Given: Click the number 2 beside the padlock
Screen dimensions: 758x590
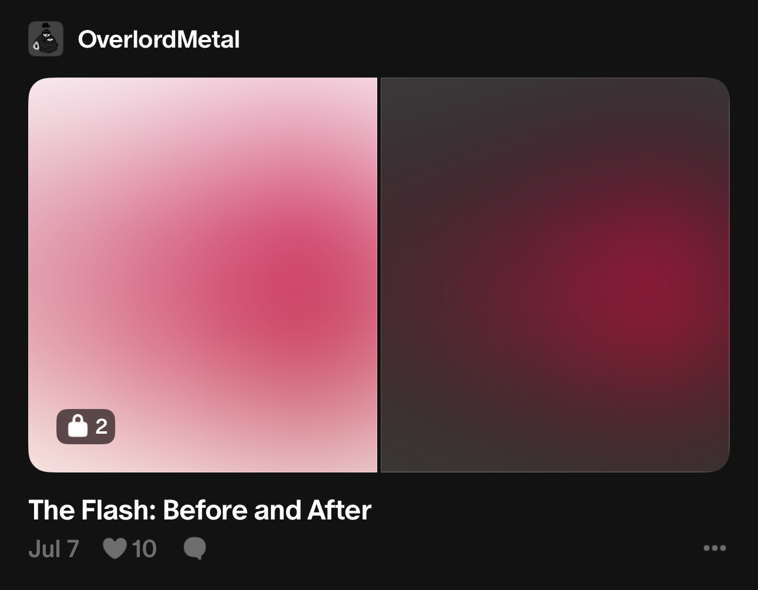Looking at the screenshot, I should coord(101,427).
